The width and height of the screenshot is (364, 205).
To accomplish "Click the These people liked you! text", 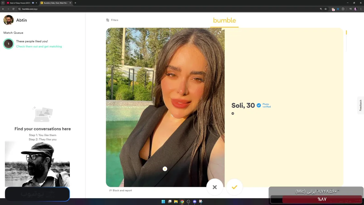I will tap(32, 41).
